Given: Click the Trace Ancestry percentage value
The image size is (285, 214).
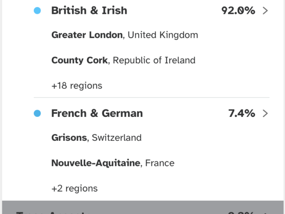Looking at the screenshot, I should pyautogui.click(x=241, y=212).
